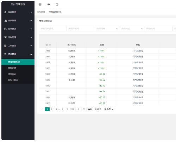Image resolution: width=176 pixels, height=142 pixels.
Task: Focus the user name search field
Action: 53,29
